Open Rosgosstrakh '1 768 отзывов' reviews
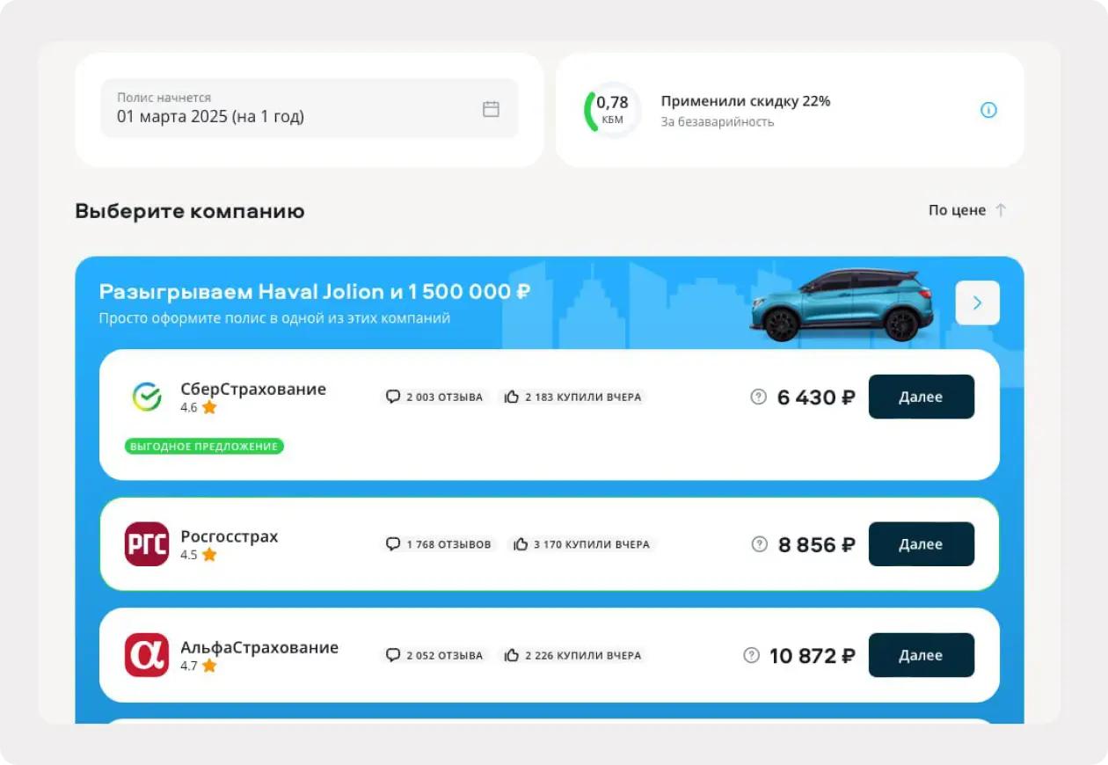 click(x=440, y=544)
